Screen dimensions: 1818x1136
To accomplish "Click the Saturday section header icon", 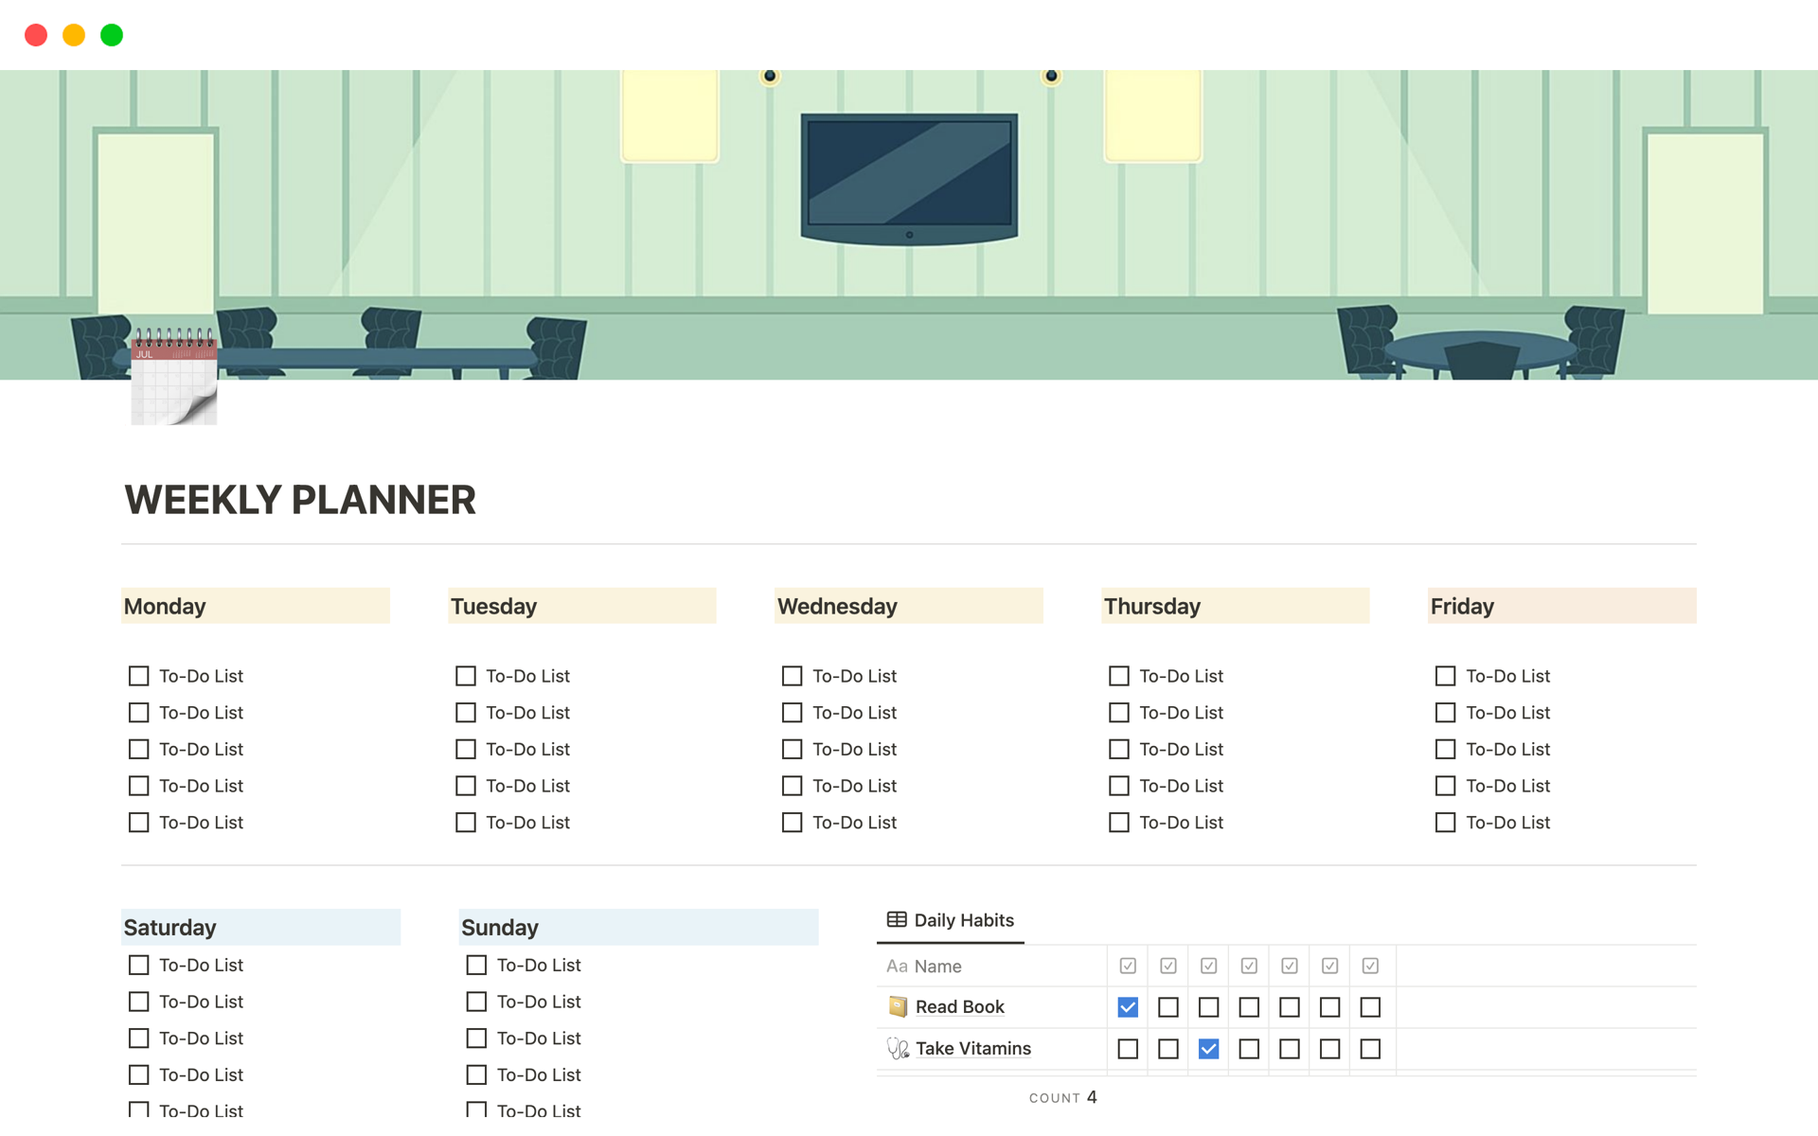I will (x=126, y=928).
